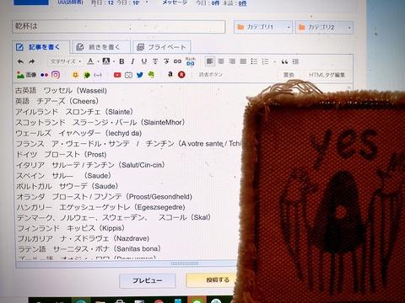Screen dimensions: 405x303
Task: Open the カテゴリ2 dropdown
Action: pos(324,27)
